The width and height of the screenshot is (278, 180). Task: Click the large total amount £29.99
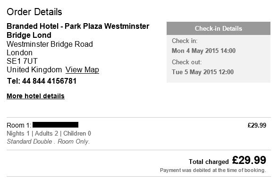pos(249,160)
